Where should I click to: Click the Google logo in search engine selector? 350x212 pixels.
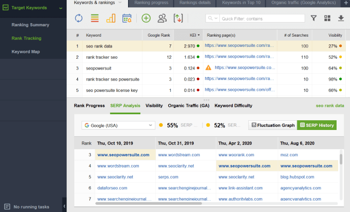[87, 125]
